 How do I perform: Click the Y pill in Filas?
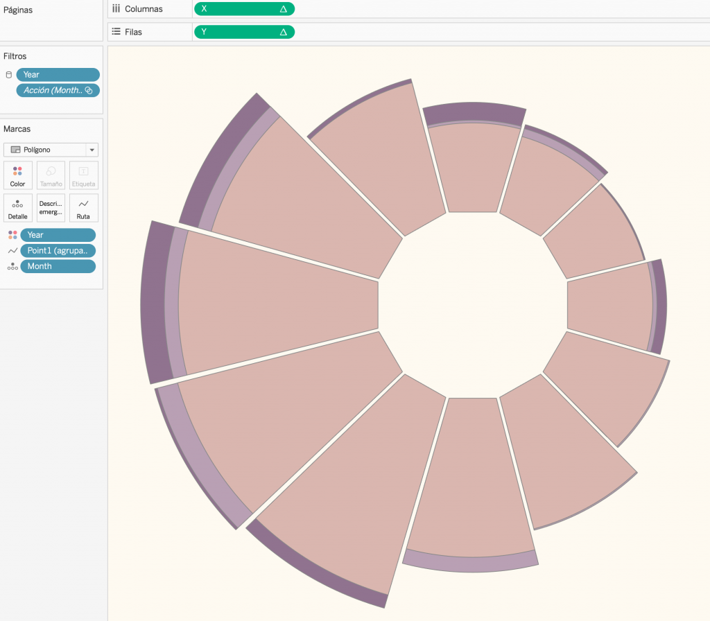click(x=244, y=32)
